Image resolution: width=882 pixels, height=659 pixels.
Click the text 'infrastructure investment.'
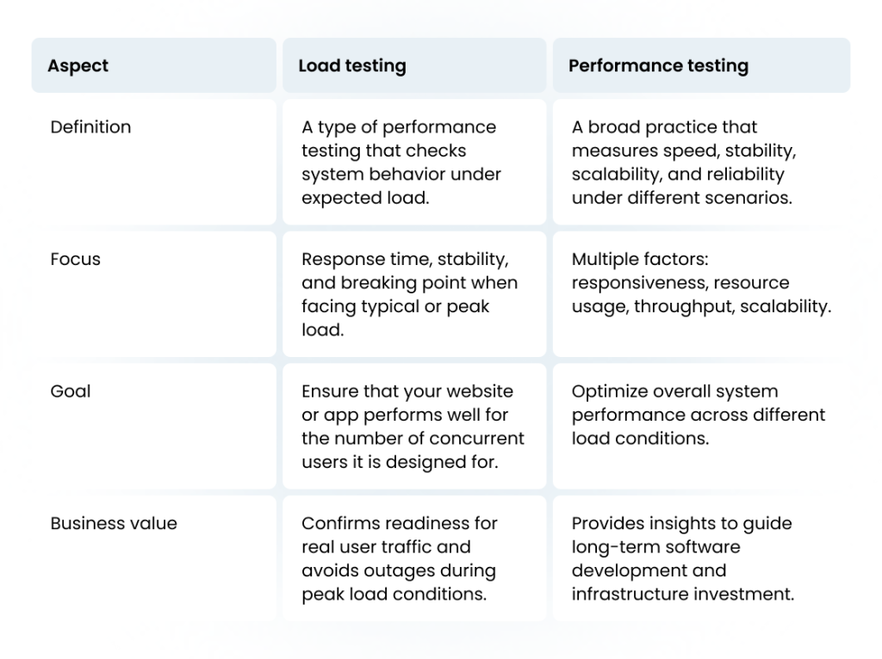click(683, 594)
